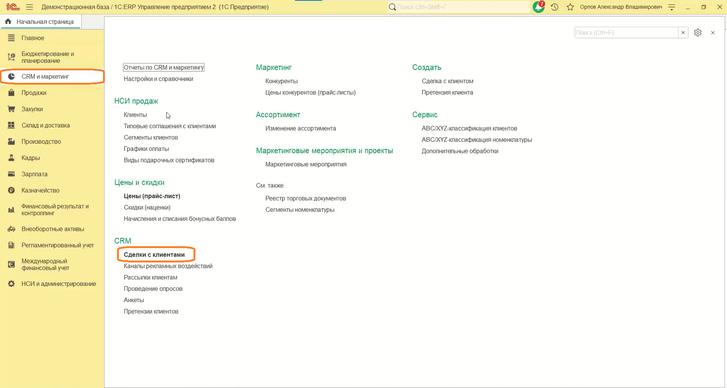Open the hamburger main menu icon
Viewport: 727px width, 388px height.
coord(30,7)
